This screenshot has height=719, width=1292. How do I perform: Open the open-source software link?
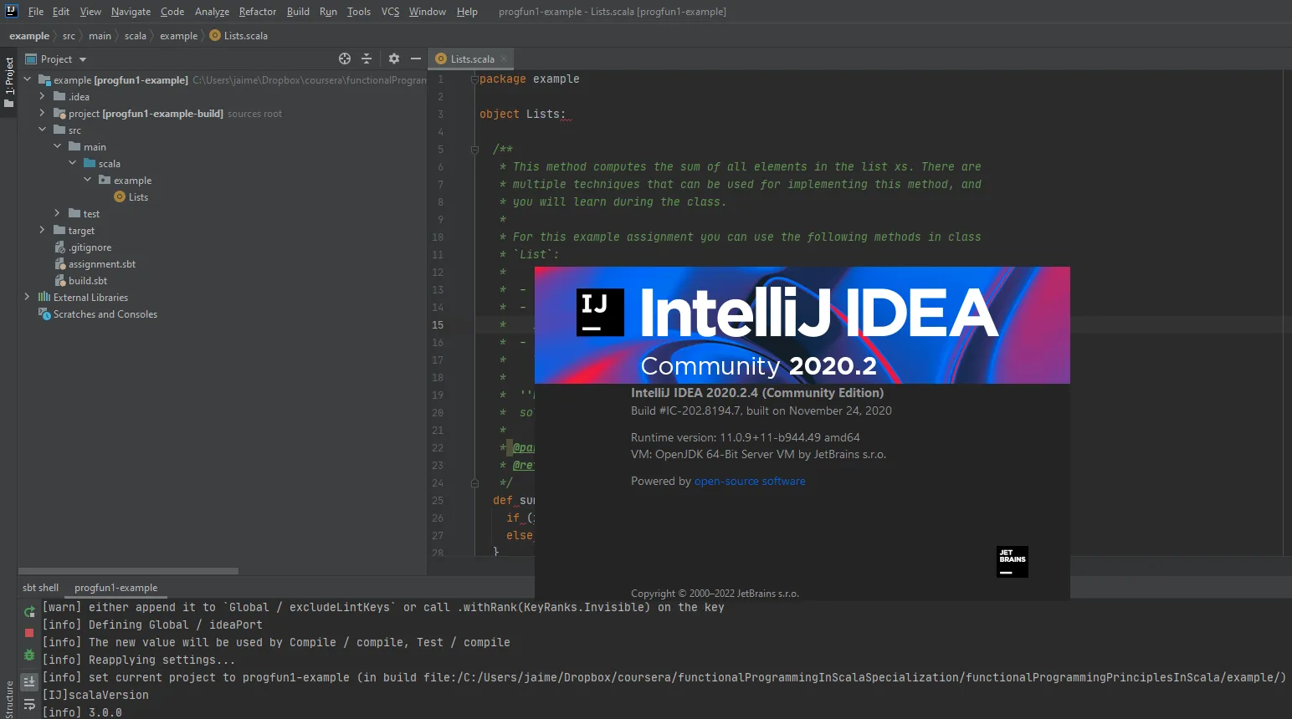(750, 482)
